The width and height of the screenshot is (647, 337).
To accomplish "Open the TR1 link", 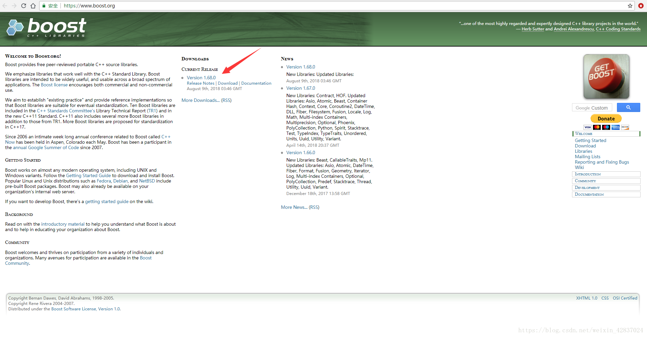I will (x=152, y=111).
